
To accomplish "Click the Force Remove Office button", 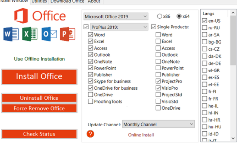I will [39, 108].
